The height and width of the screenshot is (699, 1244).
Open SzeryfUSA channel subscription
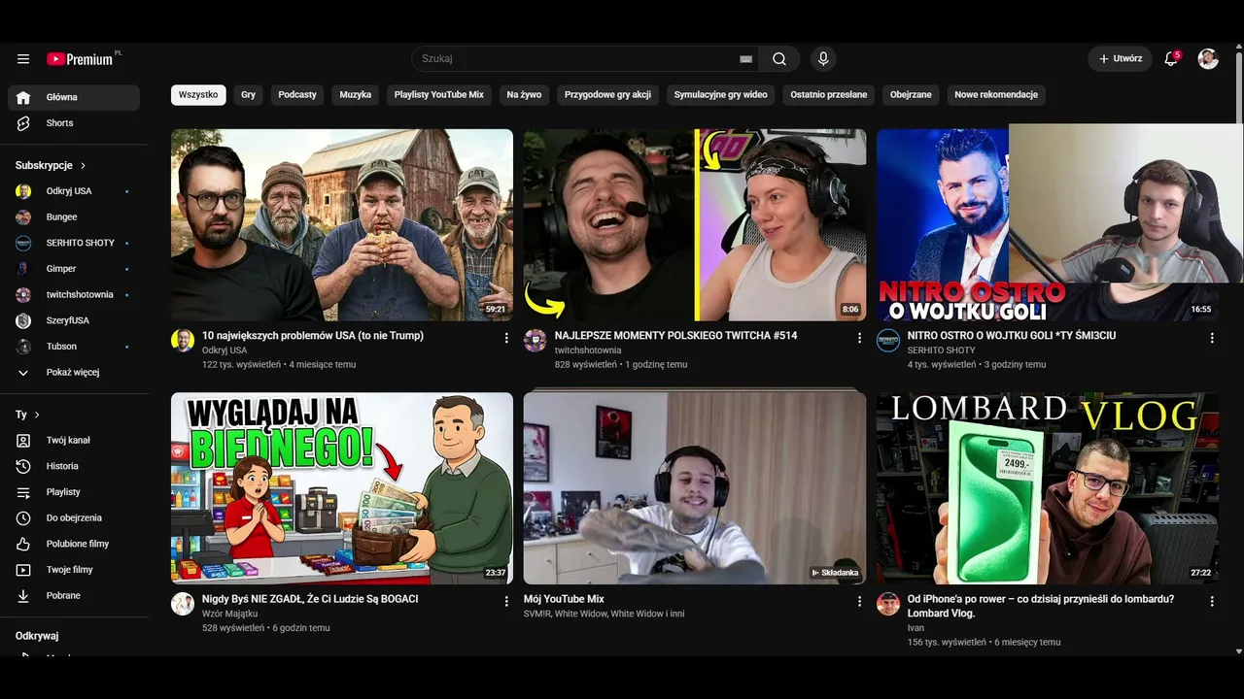[x=74, y=320]
